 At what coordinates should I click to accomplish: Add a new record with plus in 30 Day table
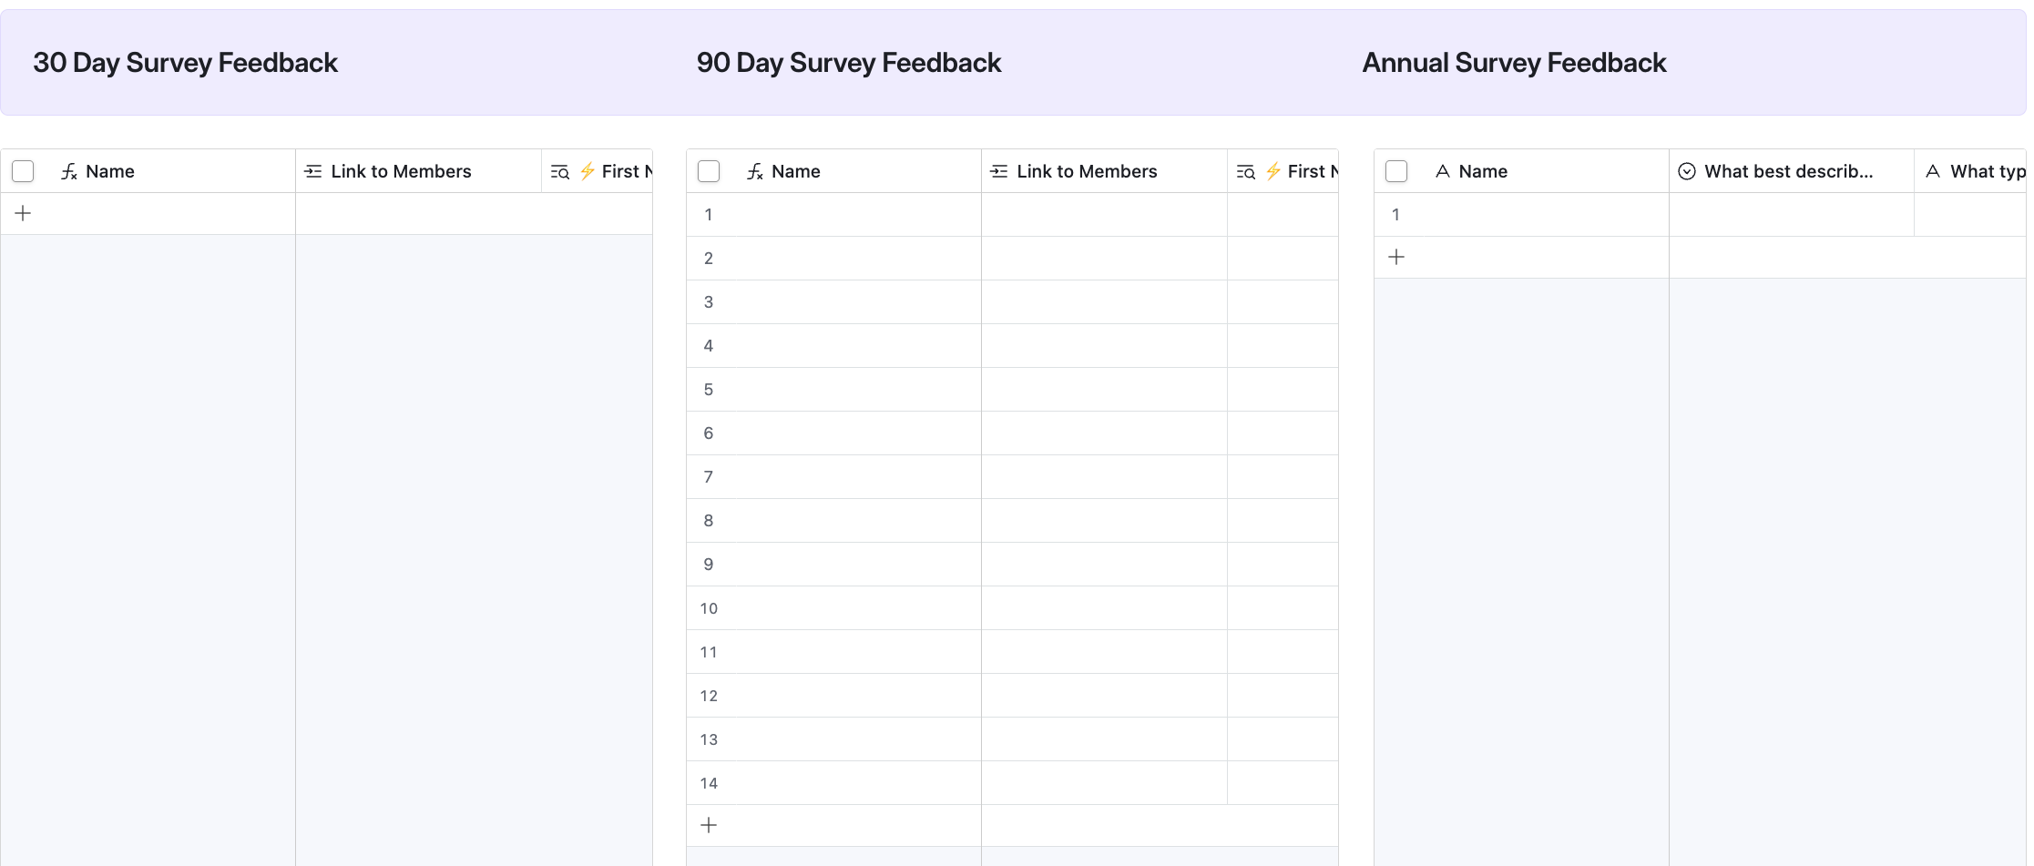tap(24, 213)
